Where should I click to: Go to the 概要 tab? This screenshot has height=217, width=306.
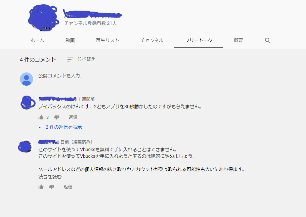click(x=238, y=40)
